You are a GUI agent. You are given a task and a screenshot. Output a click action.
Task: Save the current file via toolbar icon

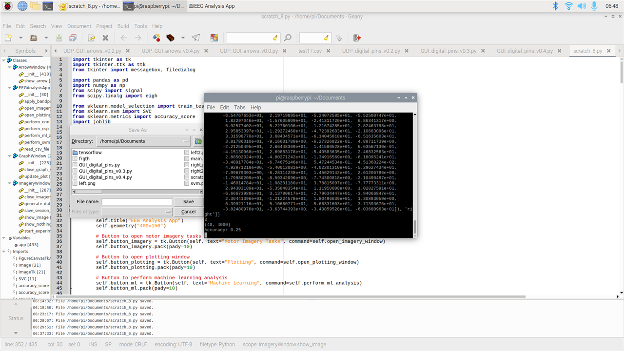(59, 38)
